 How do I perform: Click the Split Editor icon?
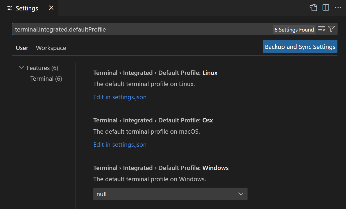(x=325, y=8)
